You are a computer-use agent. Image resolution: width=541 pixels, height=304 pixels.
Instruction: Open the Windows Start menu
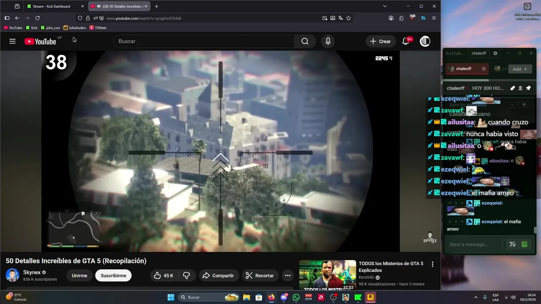[x=171, y=297]
